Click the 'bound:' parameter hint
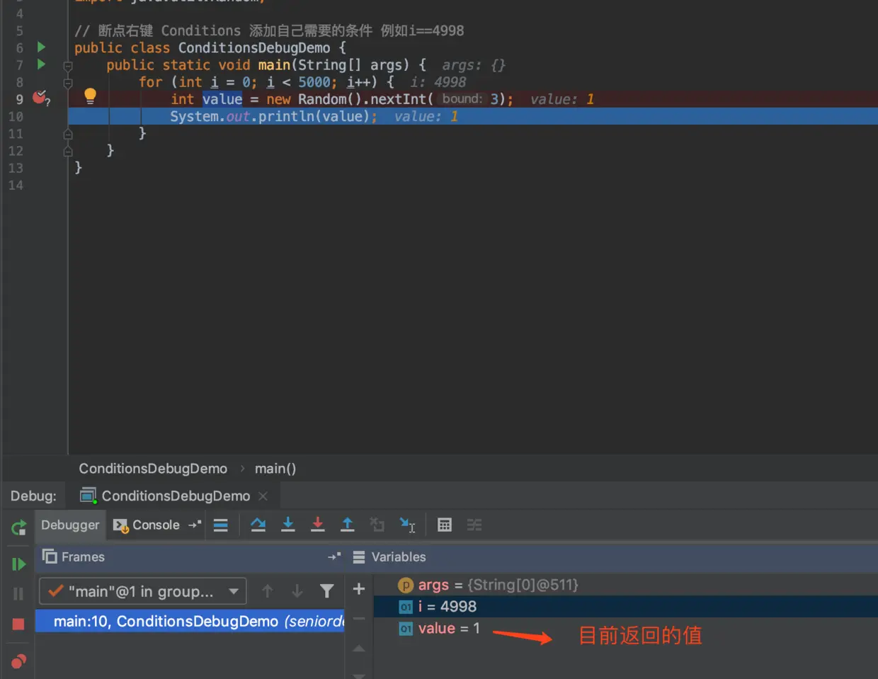 point(462,99)
